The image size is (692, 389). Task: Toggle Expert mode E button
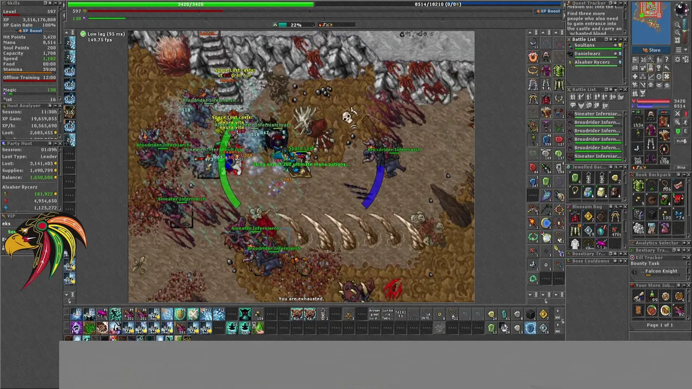(686, 131)
